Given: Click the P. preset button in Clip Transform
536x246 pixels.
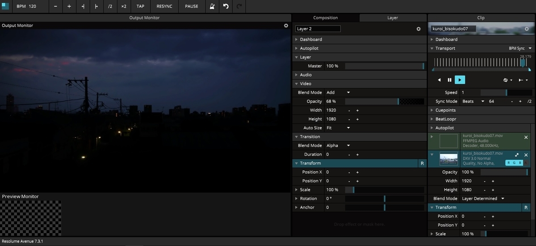Looking at the screenshot, I should [527, 208].
